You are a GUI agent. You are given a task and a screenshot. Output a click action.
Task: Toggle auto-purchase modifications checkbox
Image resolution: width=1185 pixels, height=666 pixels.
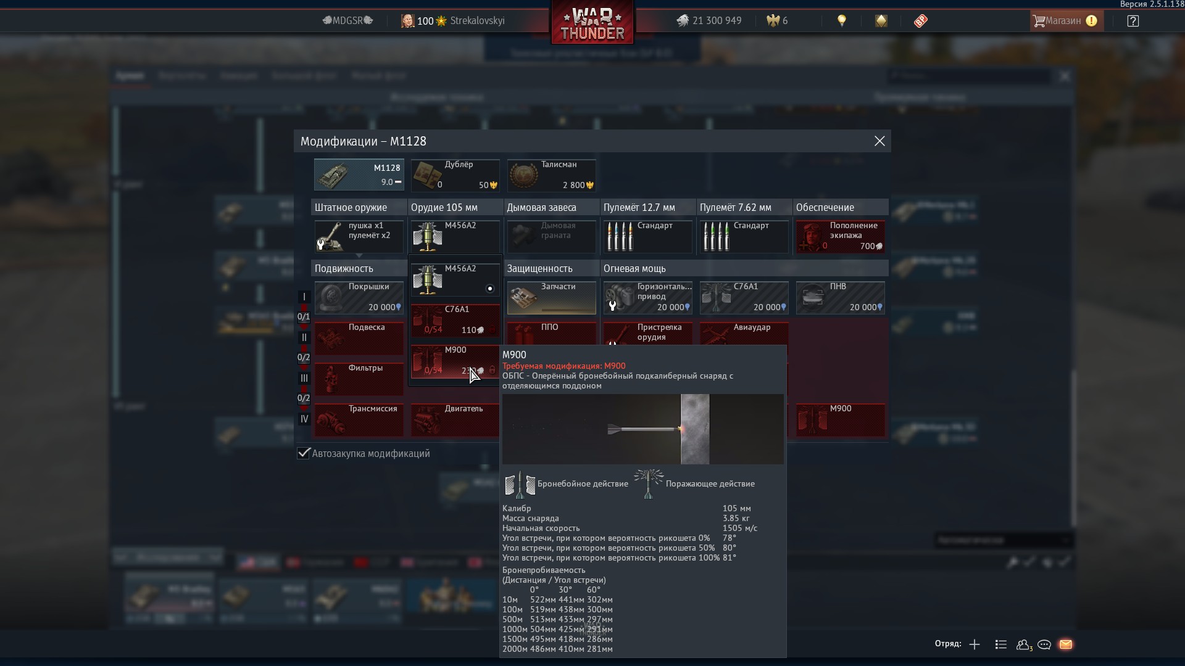(x=303, y=453)
